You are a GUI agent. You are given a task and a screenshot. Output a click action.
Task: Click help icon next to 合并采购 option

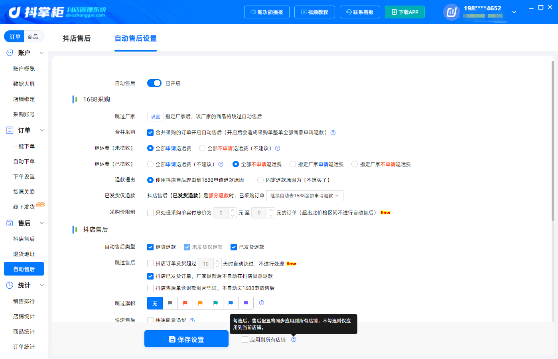[333, 133]
